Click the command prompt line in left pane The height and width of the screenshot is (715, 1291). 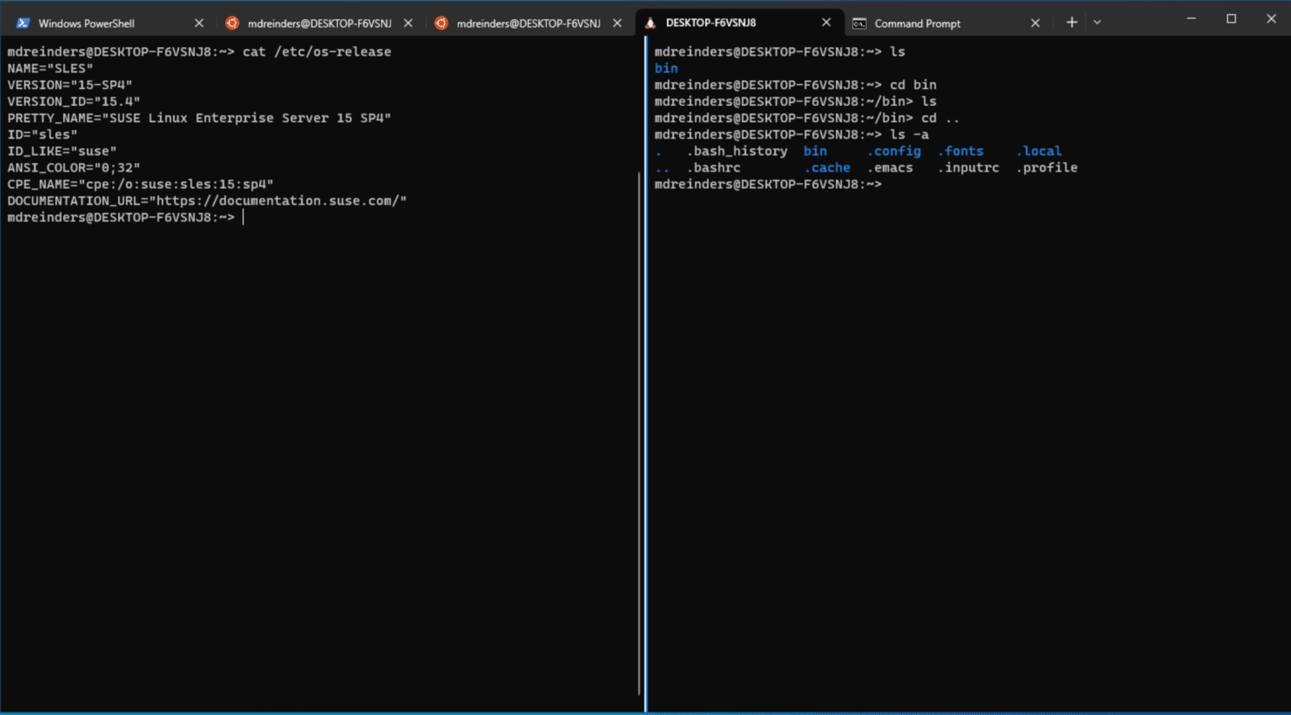point(120,217)
